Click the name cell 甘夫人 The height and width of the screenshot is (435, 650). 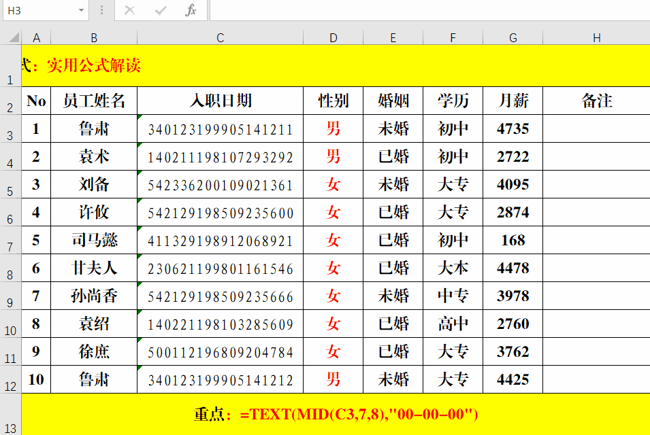[94, 268]
